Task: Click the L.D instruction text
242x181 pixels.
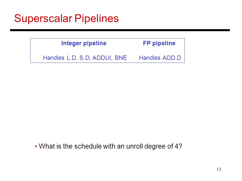Action: (72, 58)
